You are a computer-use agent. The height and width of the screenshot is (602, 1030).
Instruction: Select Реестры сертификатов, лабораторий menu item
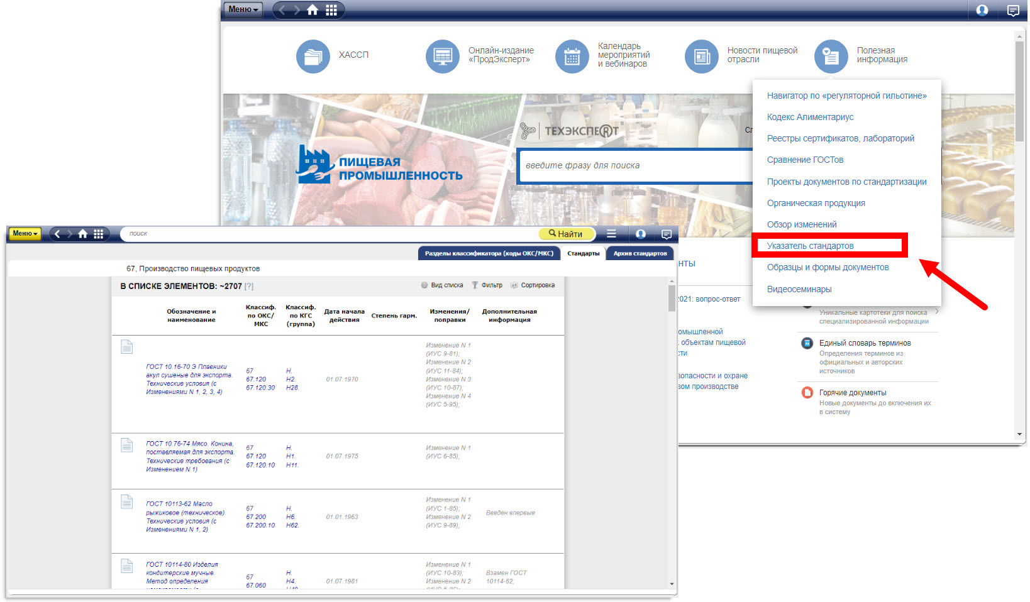(840, 138)
